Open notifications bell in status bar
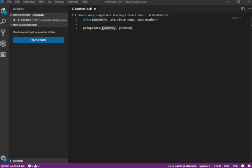Image resolution: width=252 pixels, height=168 pixels. (x=249, y=166)
